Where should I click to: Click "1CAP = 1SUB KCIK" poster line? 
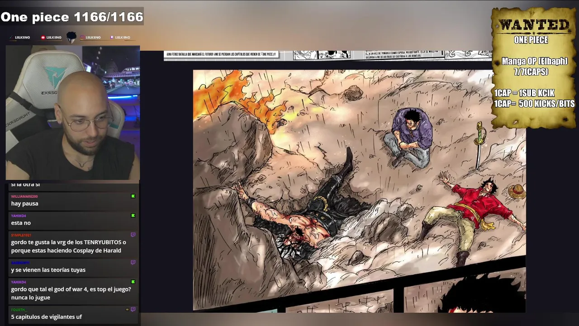(524, 93)
